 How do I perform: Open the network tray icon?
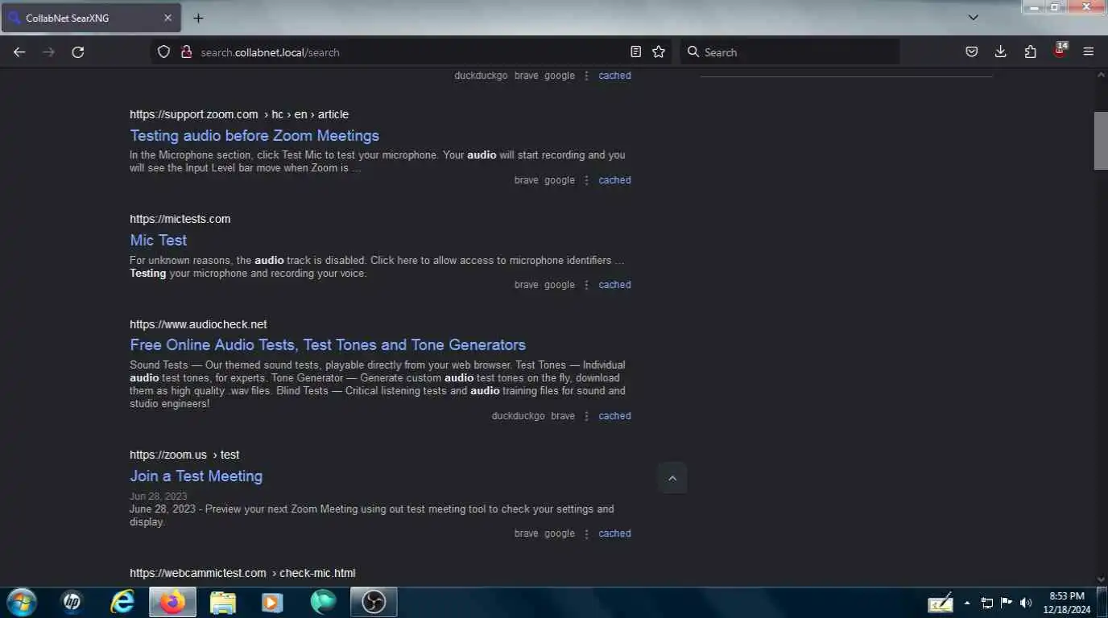point(987,603)
